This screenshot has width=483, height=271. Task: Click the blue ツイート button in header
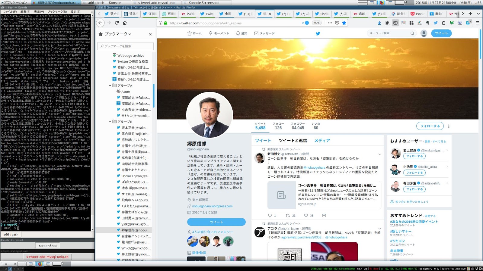pyautogui.click(x=441, y=33)
